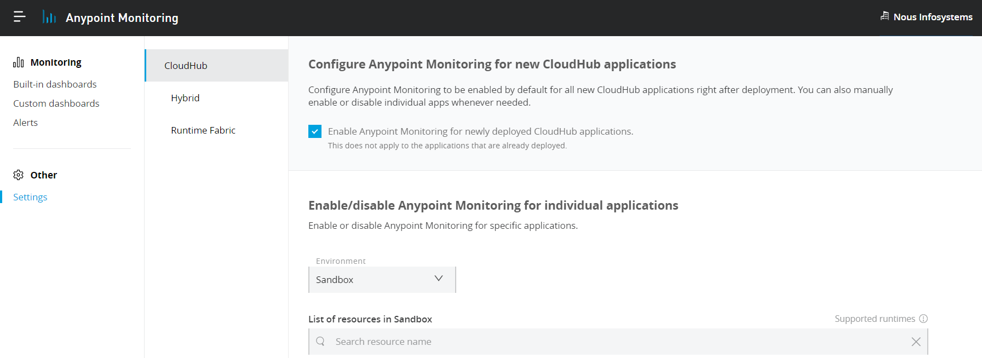
Task: Click the Other section heading
Action: coord(44,175)
